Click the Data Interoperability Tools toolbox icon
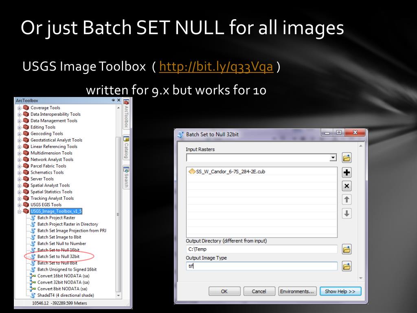The width and height of the screenshot is (417, 313). coord(26,114)
